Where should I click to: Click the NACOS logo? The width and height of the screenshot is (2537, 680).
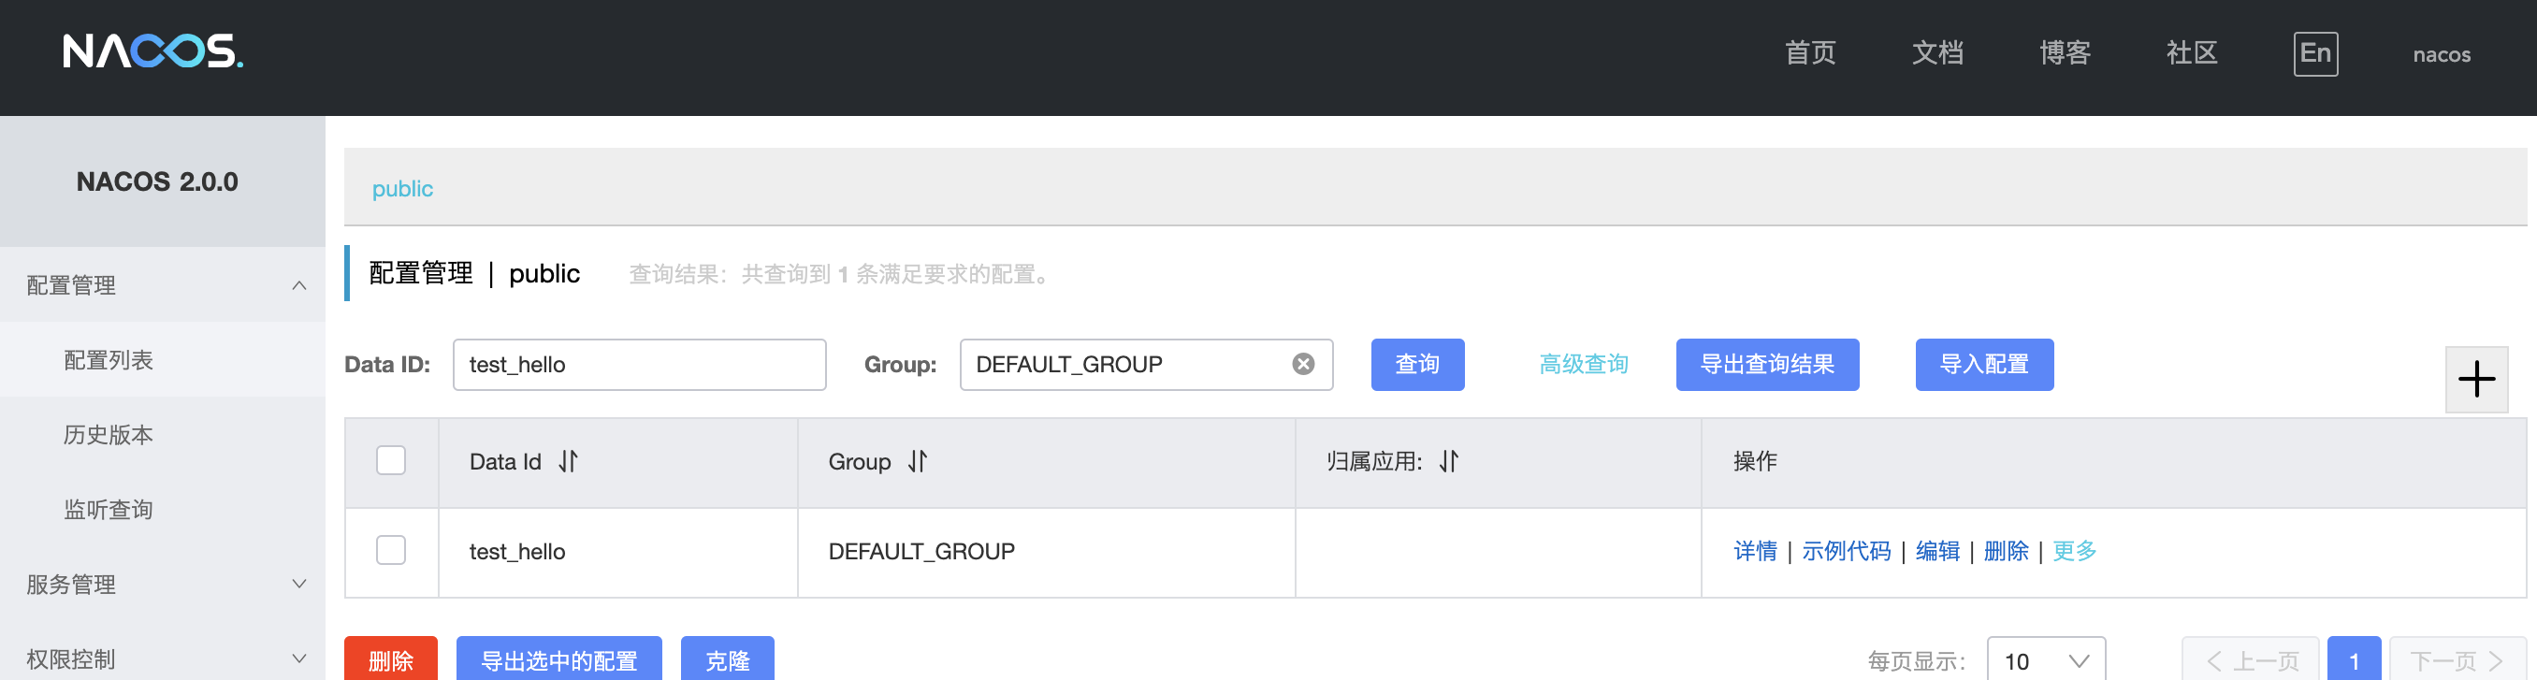tap(152, 51)
